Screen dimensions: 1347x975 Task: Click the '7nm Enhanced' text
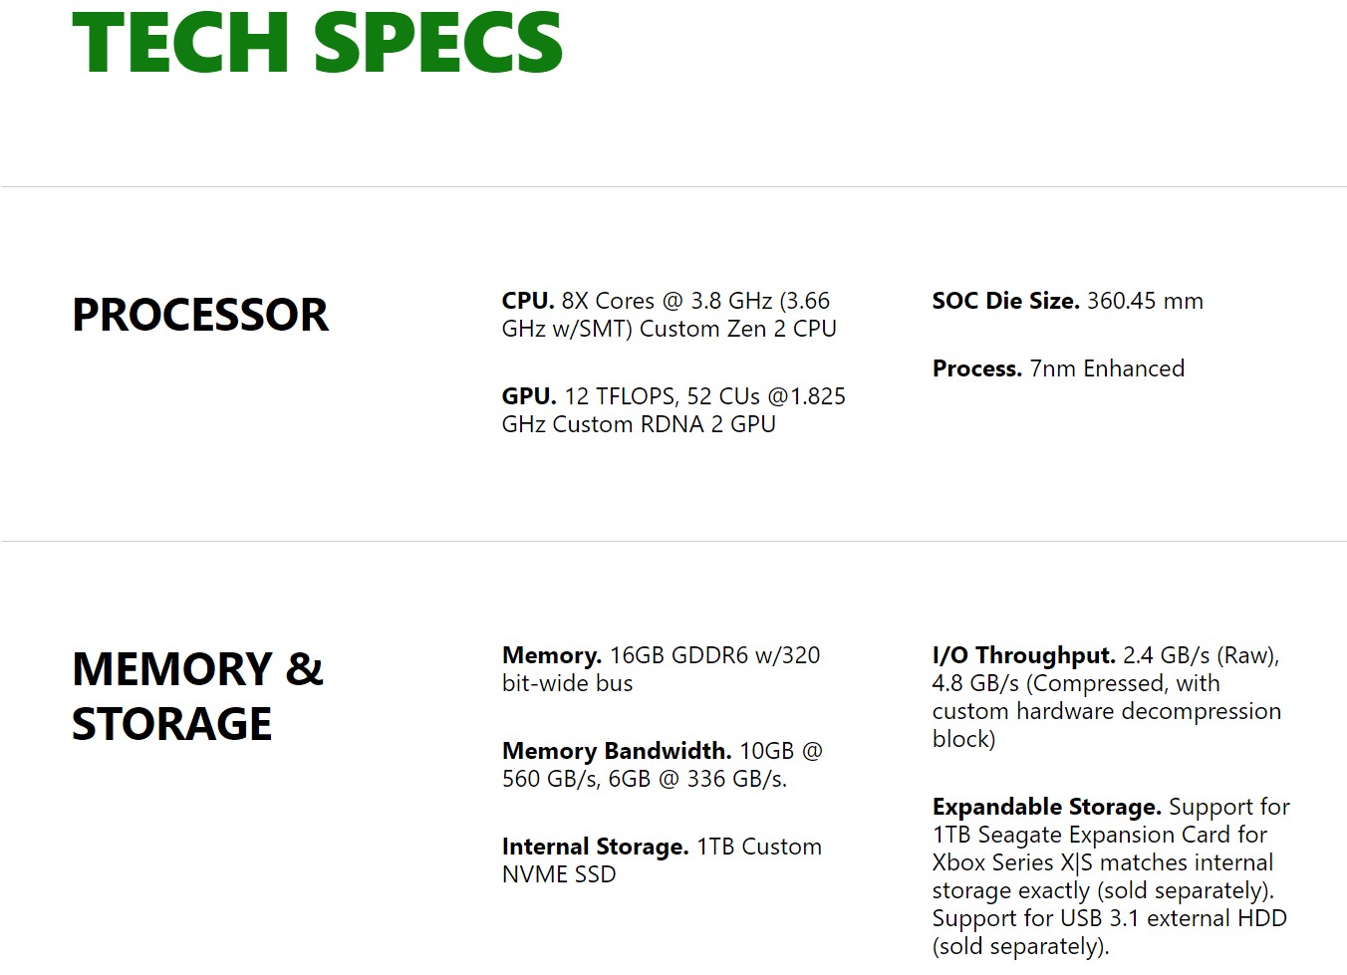coord(1107,368)
